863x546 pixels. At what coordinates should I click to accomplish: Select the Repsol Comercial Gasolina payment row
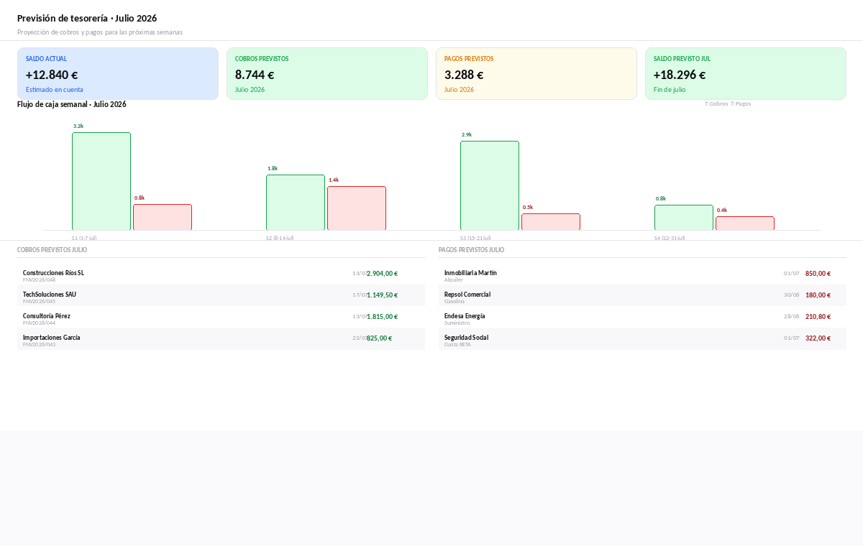(x=642, y=295)
